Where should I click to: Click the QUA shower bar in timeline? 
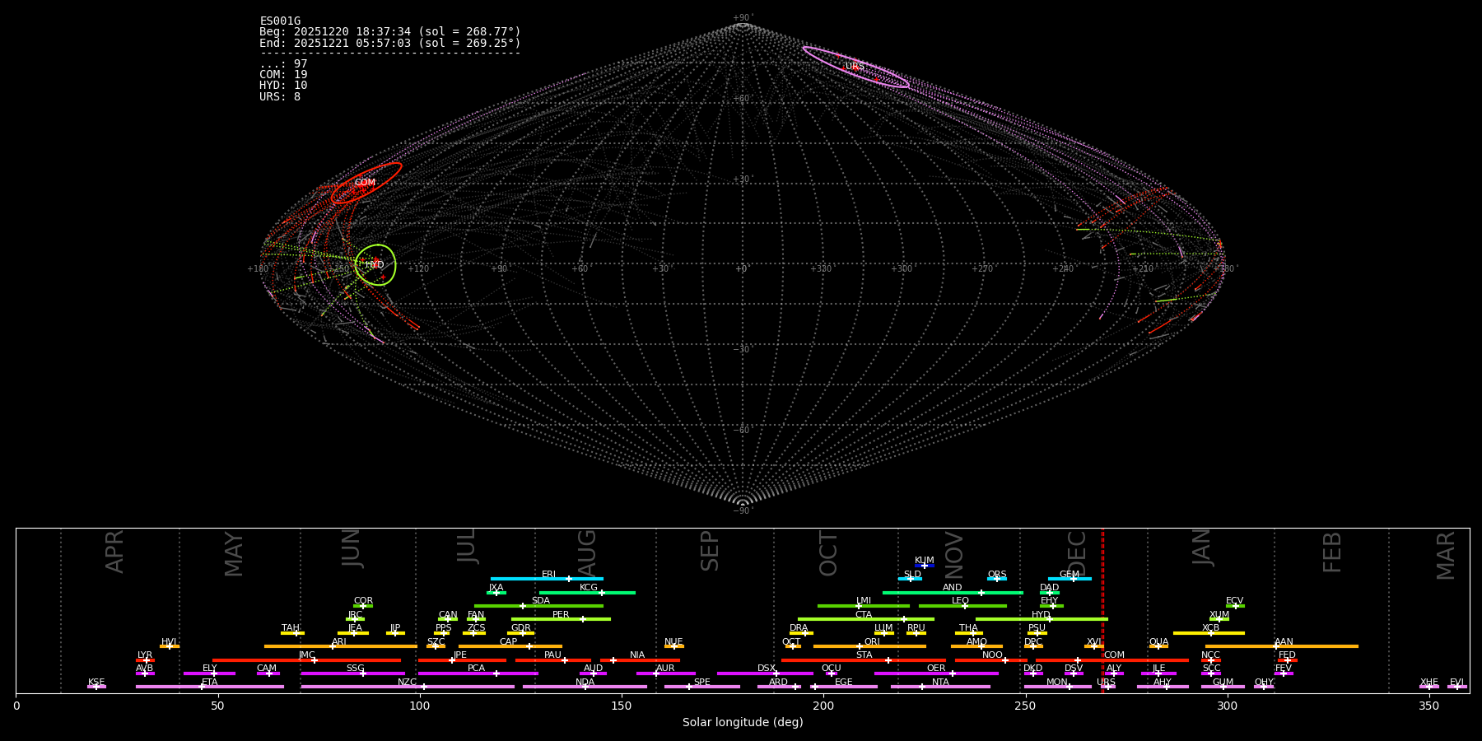pyautogui.click(x=1158, y=646)
